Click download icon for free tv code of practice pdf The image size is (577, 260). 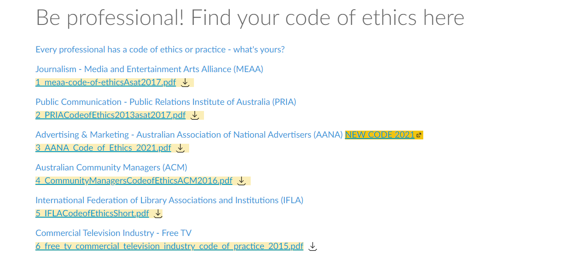(312, 246)
